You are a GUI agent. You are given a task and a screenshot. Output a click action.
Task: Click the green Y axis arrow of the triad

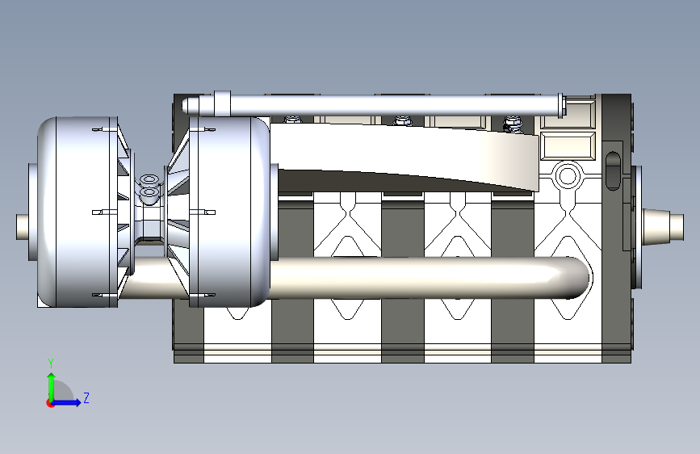52,386
